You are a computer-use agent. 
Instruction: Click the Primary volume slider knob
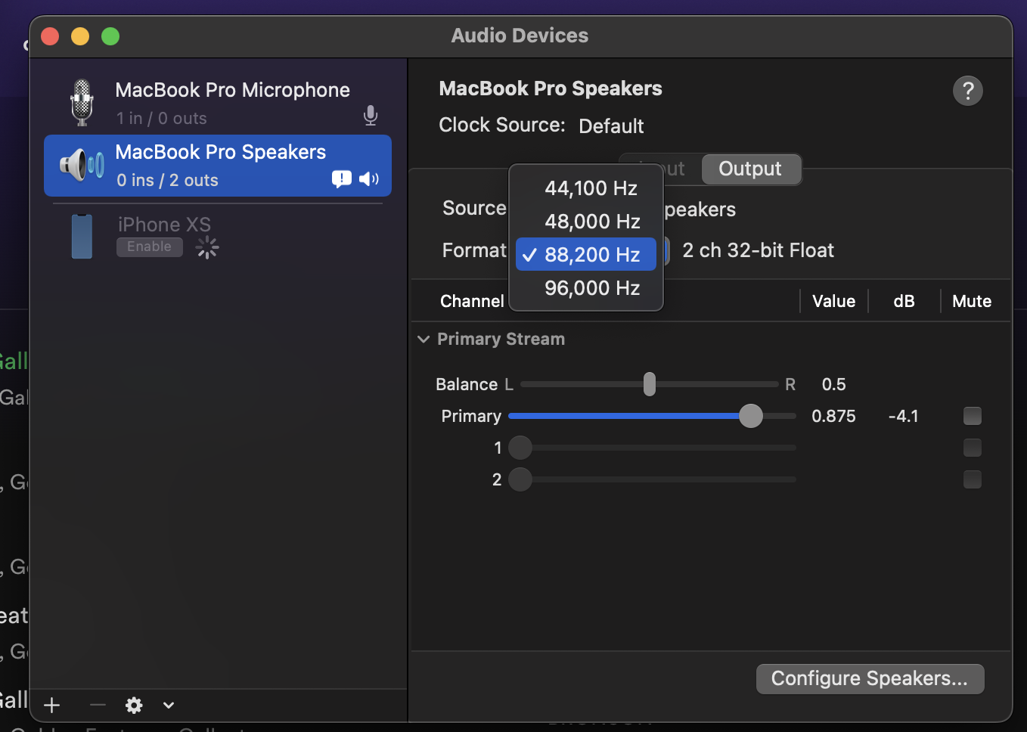click(751, 416)
